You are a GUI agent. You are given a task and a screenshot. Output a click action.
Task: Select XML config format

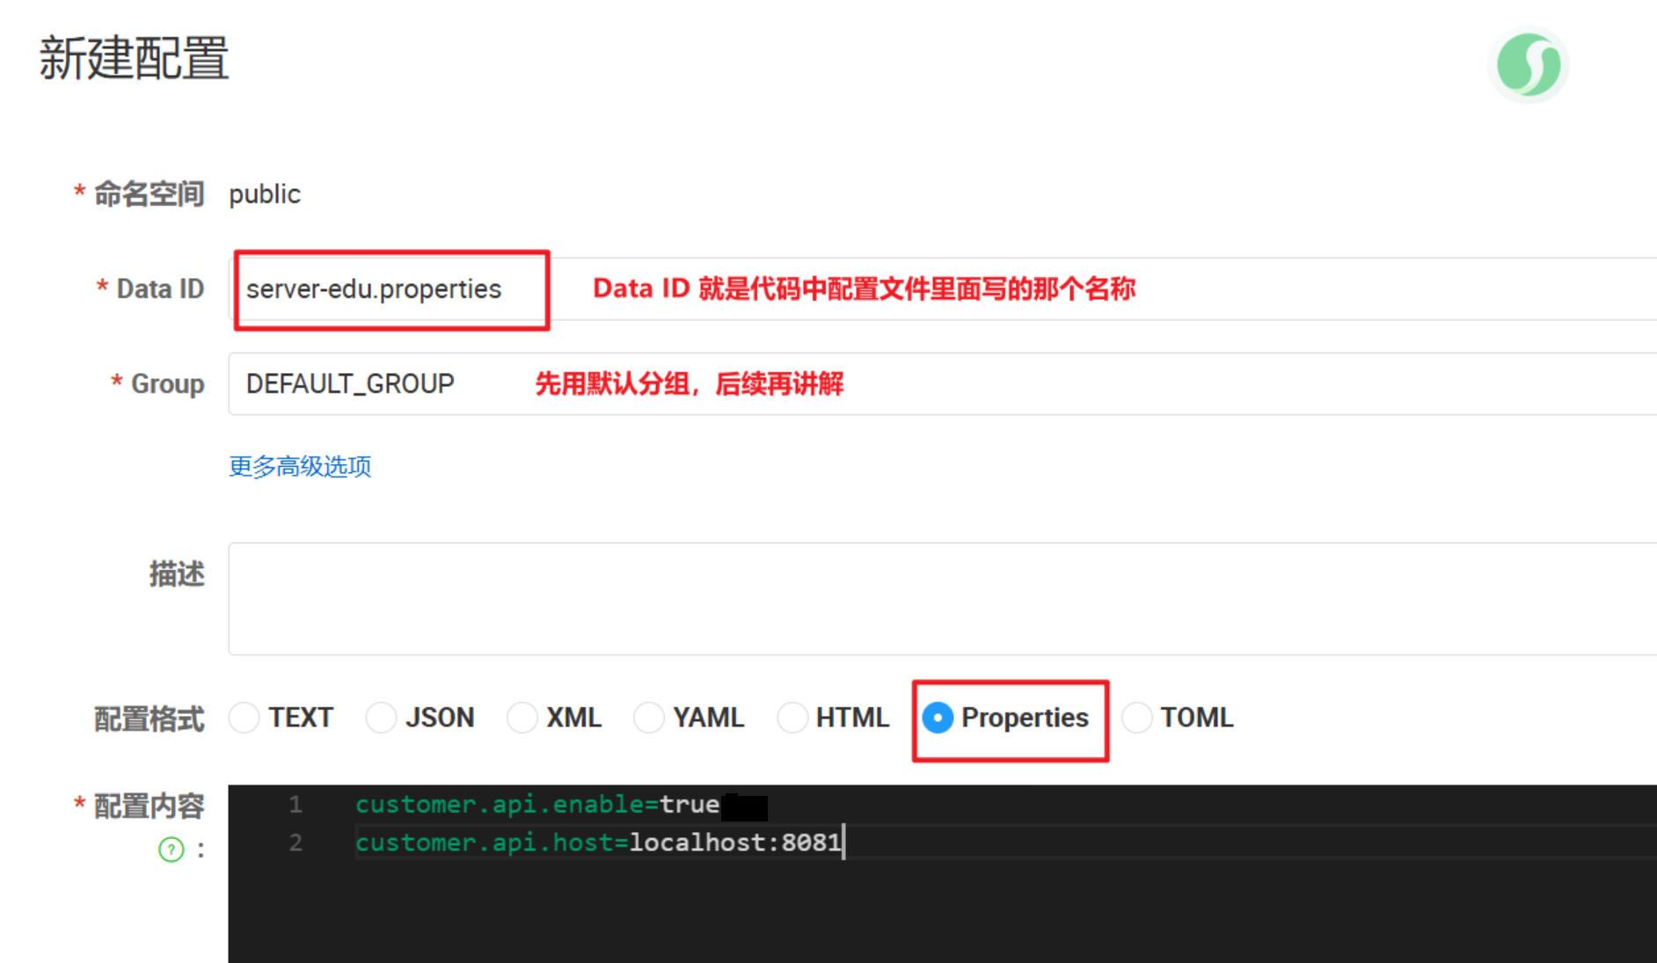(x=522, y=718)
